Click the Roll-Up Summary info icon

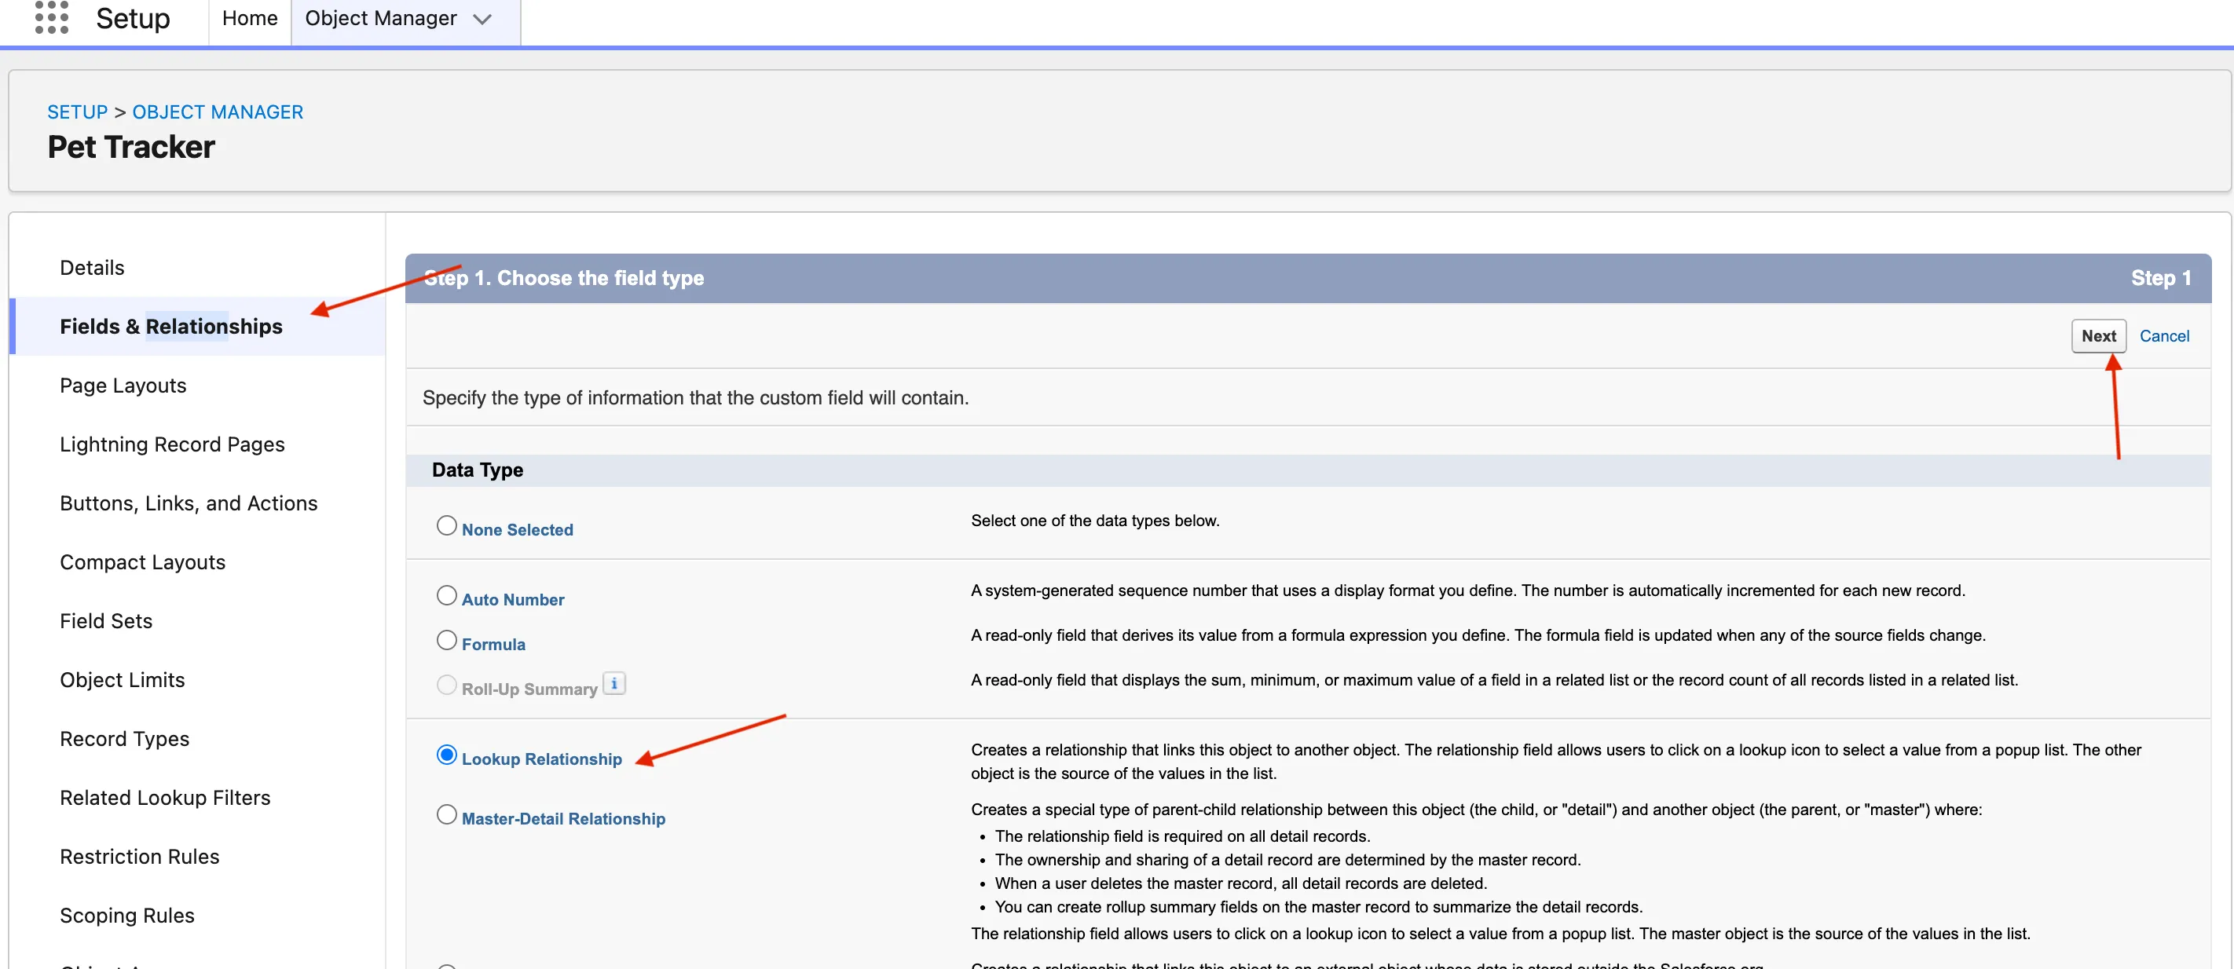(x=614, y=684)
